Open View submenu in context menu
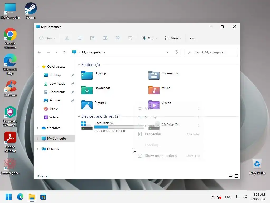The height and width of the screenshot is (203, 270). pos(169,109)
